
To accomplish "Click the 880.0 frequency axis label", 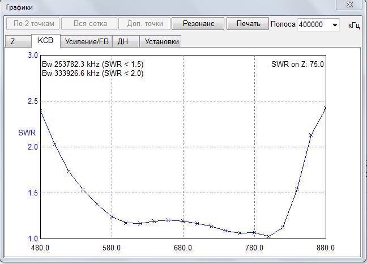I will 326,248.
